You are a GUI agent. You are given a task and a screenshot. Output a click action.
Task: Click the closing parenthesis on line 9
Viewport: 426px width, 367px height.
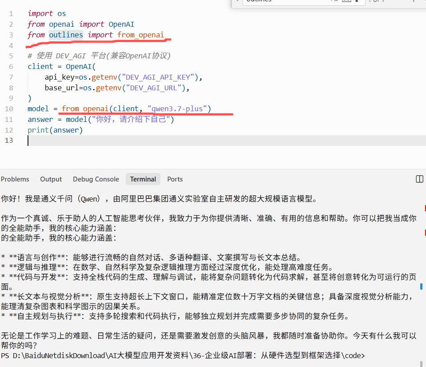point(30,98)
